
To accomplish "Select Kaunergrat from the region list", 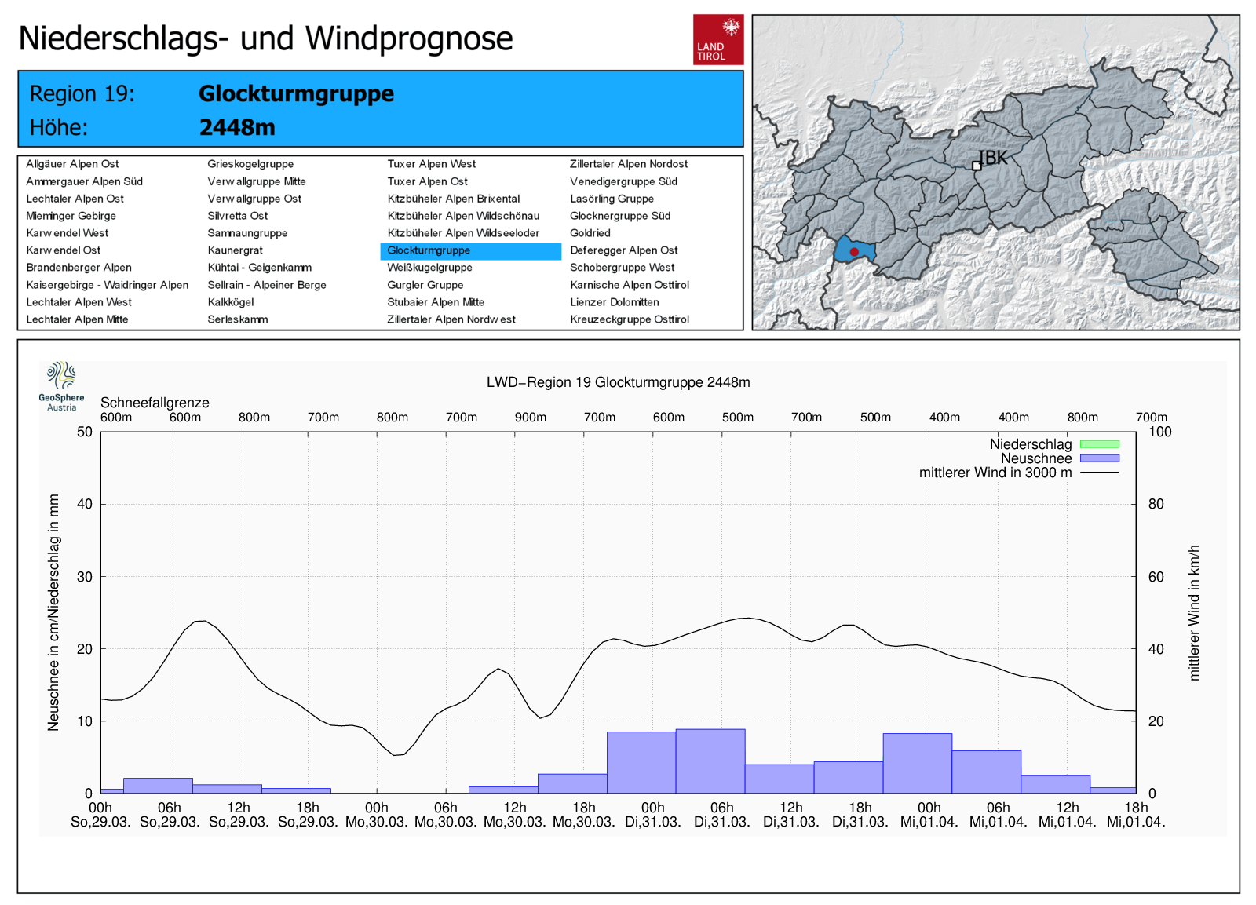I will 235,250.
